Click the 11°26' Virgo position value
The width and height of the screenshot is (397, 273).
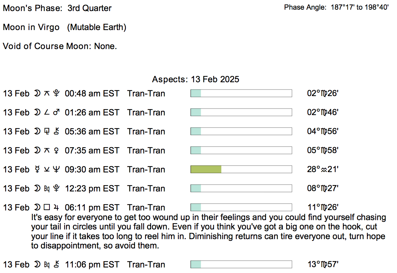(322, 208)
